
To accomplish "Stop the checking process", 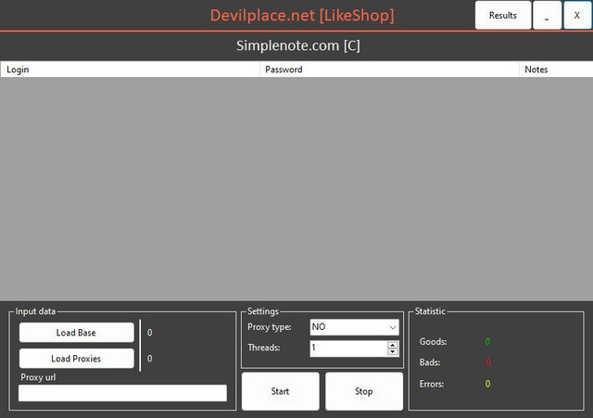I will [x=364, y=391].
